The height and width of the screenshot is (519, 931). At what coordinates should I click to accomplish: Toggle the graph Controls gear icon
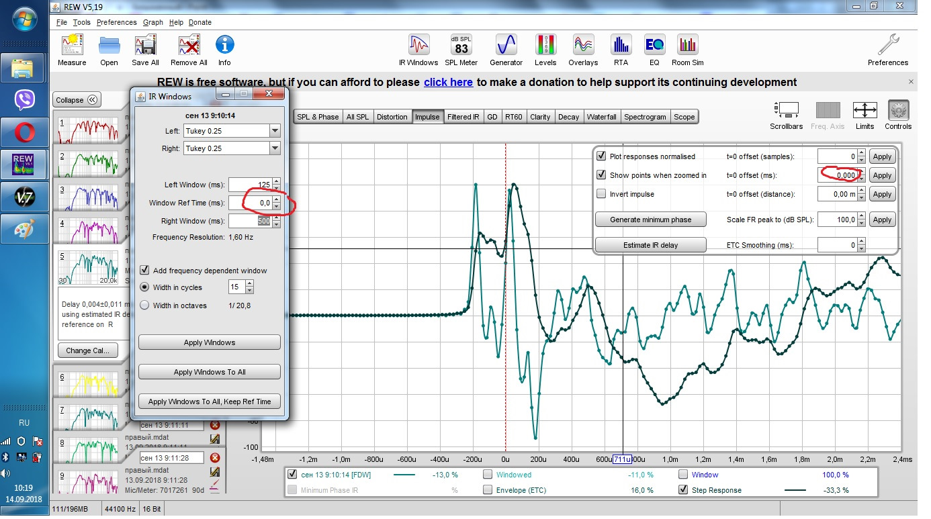pos(898,109)
